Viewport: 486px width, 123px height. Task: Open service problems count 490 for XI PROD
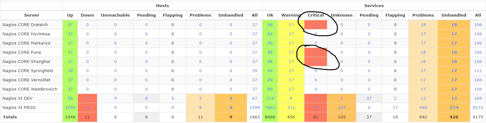pyautogui.click(x=423, y=108)
